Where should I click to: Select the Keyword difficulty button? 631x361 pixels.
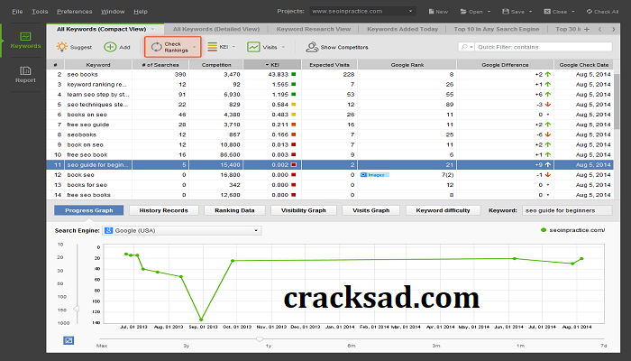444,210
